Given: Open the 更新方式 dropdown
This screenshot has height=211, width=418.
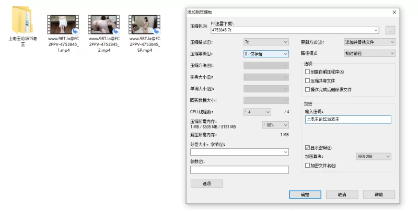Looking at the screenshot, I should coord(369,42).
